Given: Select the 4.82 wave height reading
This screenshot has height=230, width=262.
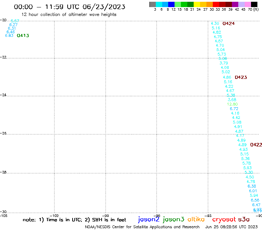Looking at the screenshot, I should [217, 32].
